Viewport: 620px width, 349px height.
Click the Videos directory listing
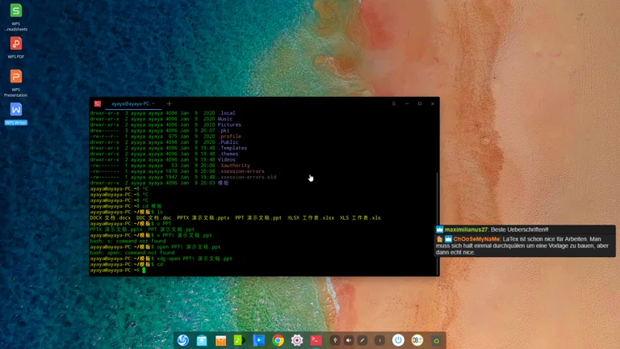(227, 159)
